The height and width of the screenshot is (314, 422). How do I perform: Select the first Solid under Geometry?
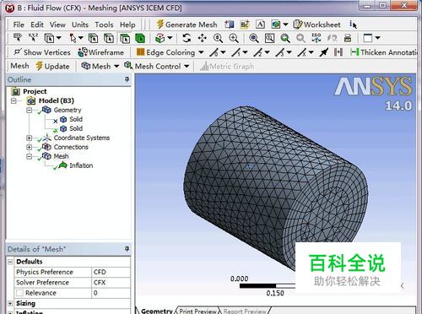[x=76, y=119]
